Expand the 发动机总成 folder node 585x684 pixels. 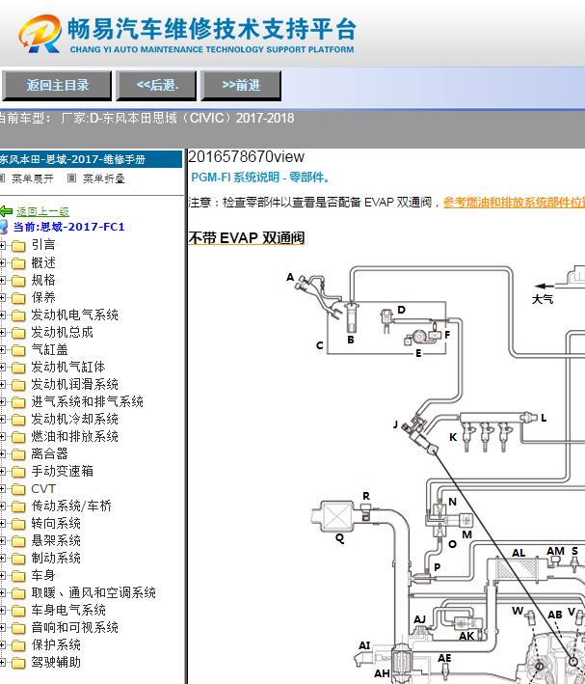click(3, 333)
